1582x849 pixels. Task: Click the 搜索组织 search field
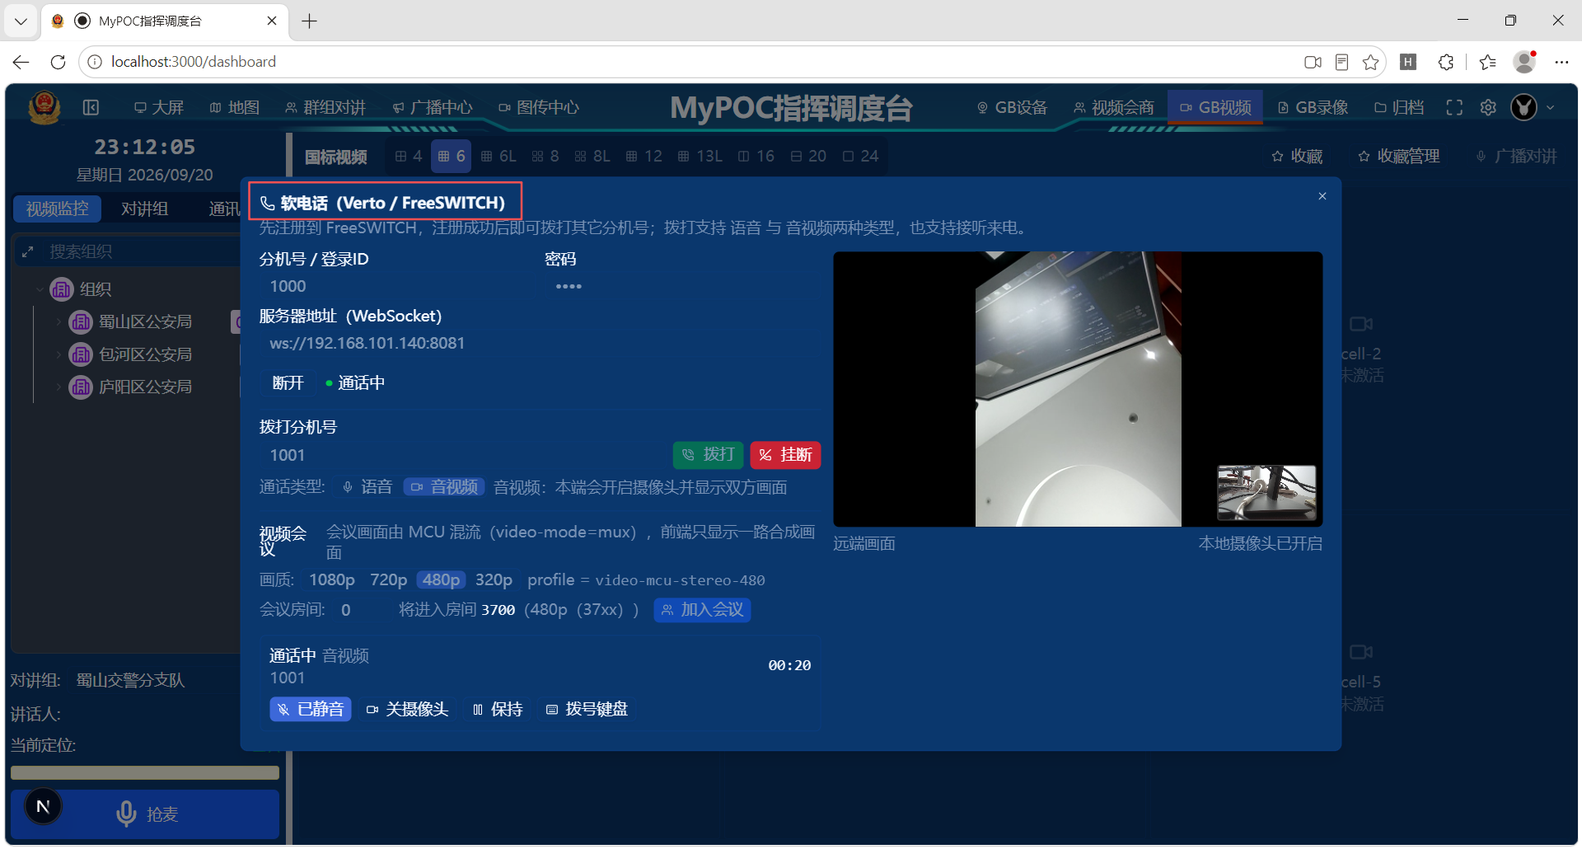click(140, 251)
